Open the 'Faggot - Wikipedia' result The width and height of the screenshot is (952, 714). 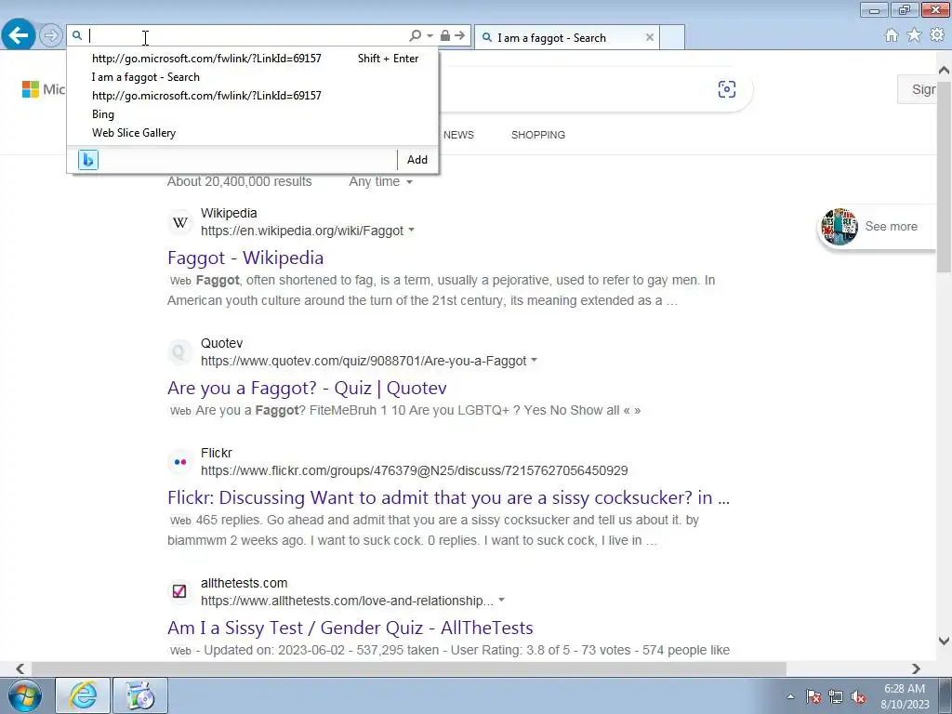pyautogui.click(x=245, y=258)
